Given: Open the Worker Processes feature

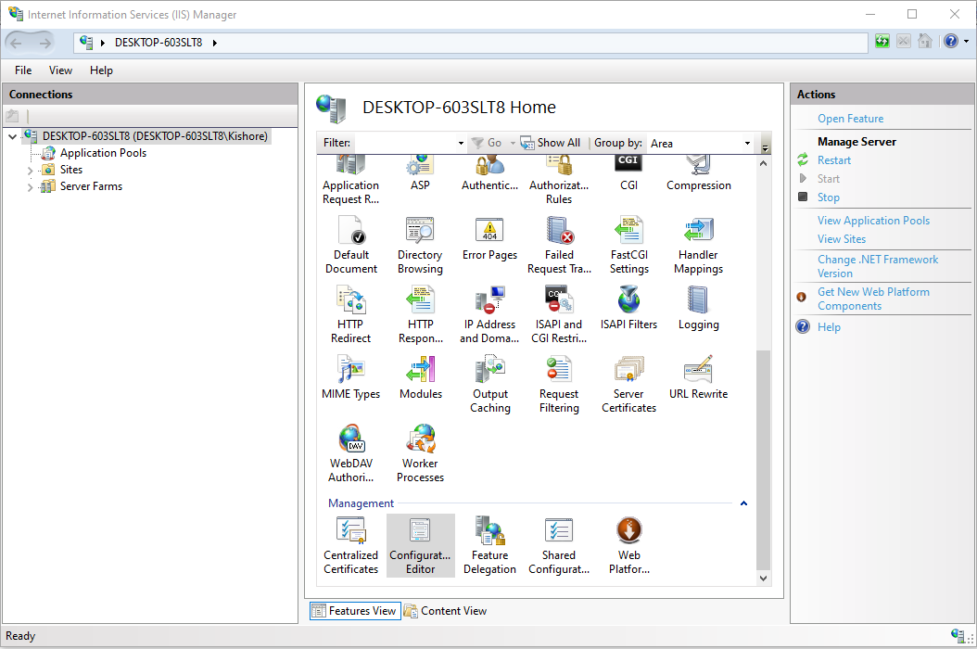Looking at the screenshot, I should (421, 453).
